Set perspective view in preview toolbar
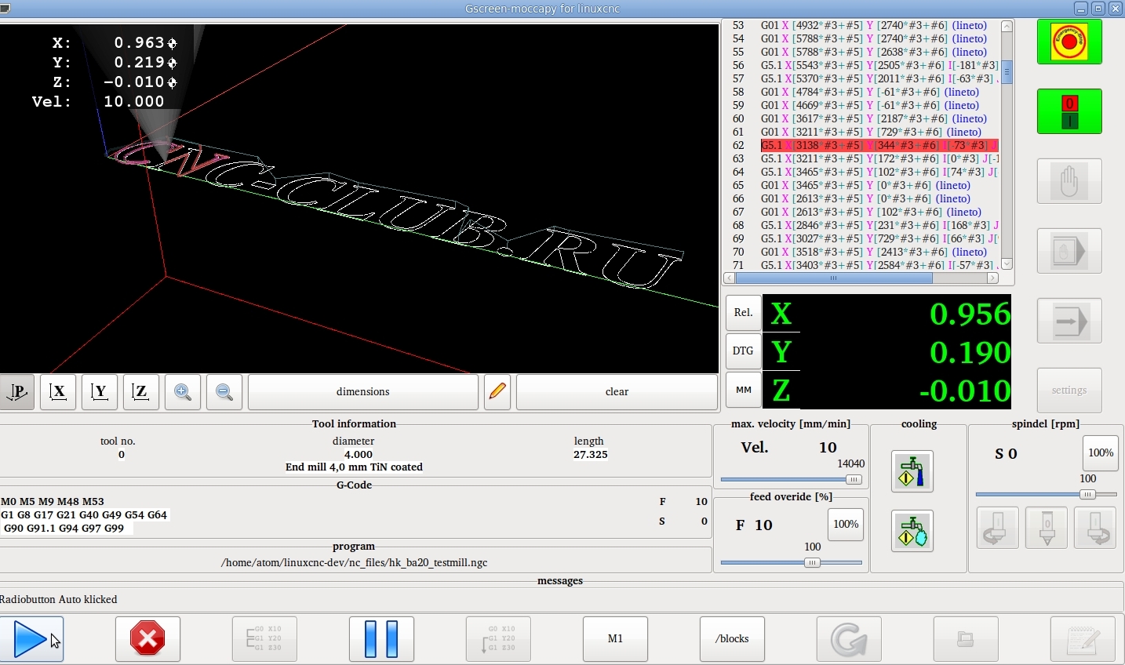Image resolution: width=1125 pixels, height=665 pixels. [x=16, y=392]
